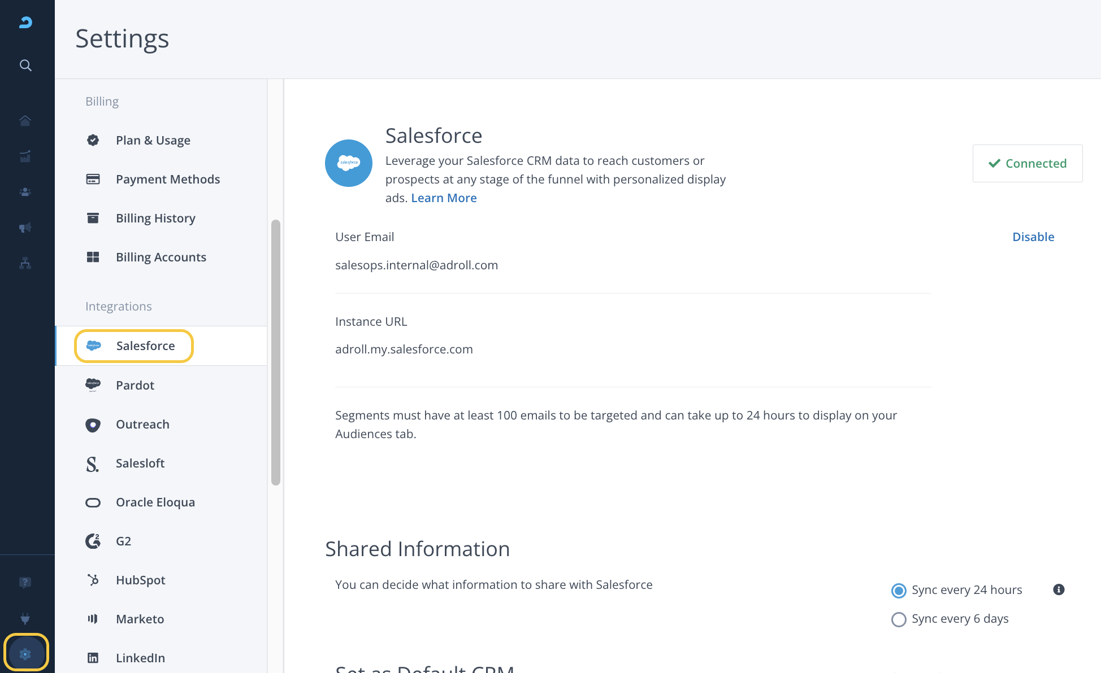The width and height of the screenshot is (1101, 673).
Task: Select the Salesforce integration item
Action: (x=161, y=346)
